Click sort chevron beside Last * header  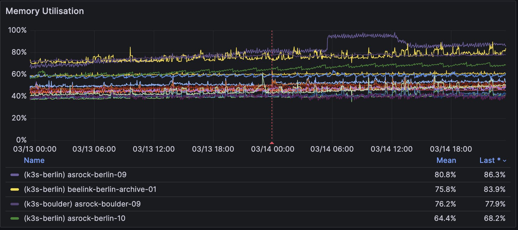click(505, 161)
